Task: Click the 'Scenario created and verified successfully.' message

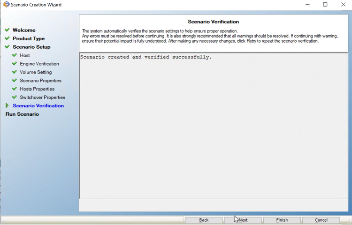Action: coord(146,57)
